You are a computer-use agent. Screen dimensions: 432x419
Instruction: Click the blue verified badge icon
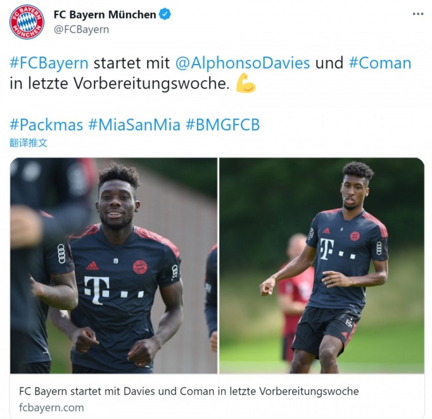pyautogui.click(x=165, y=14)
